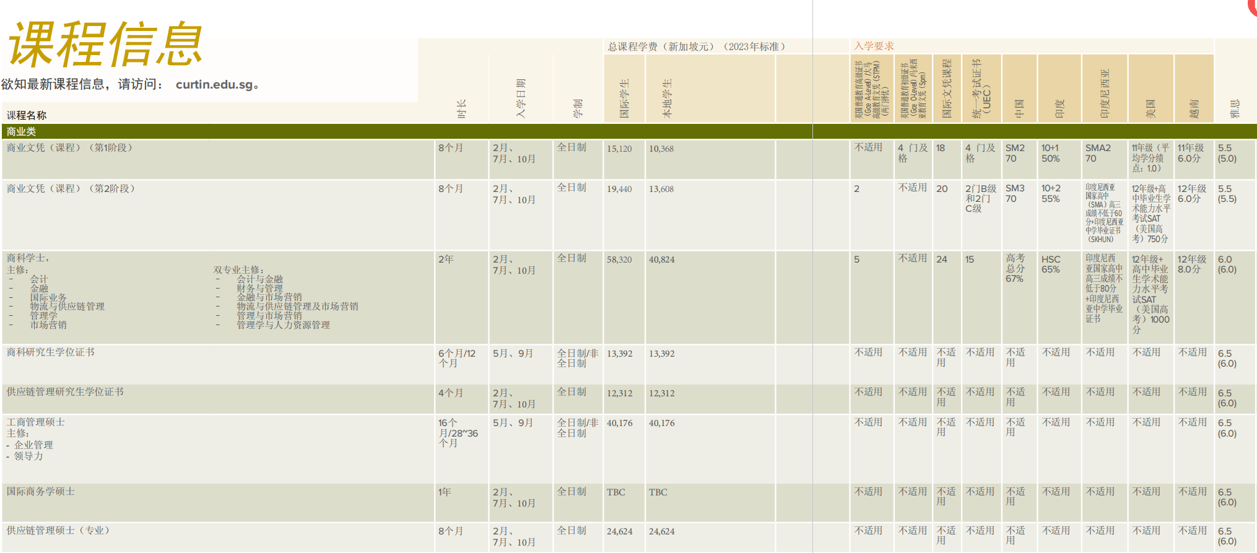Select the 国际业务 major entry
Screen dimensions: 1257x553
tap(48, 297)
